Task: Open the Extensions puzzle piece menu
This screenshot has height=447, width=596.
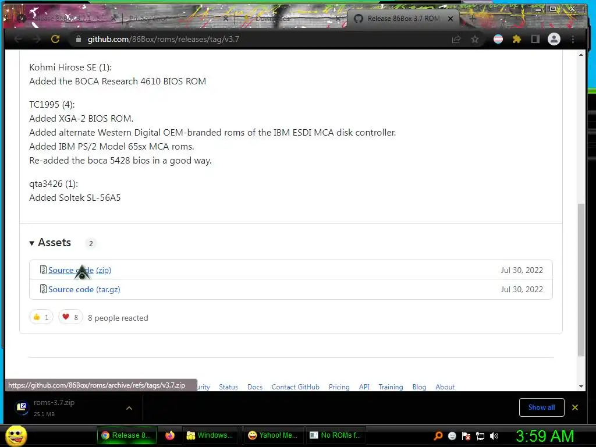Action: pos(517,39)
